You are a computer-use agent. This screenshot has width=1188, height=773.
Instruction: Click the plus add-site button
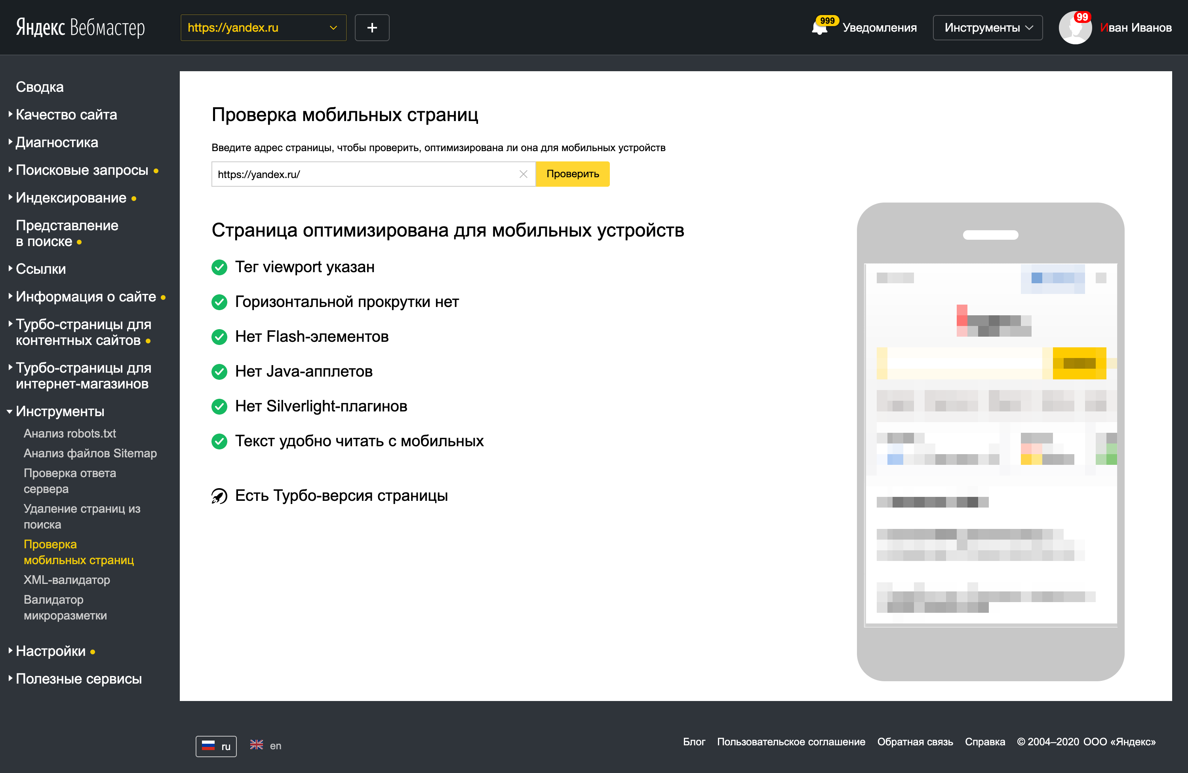click(372, 27)
